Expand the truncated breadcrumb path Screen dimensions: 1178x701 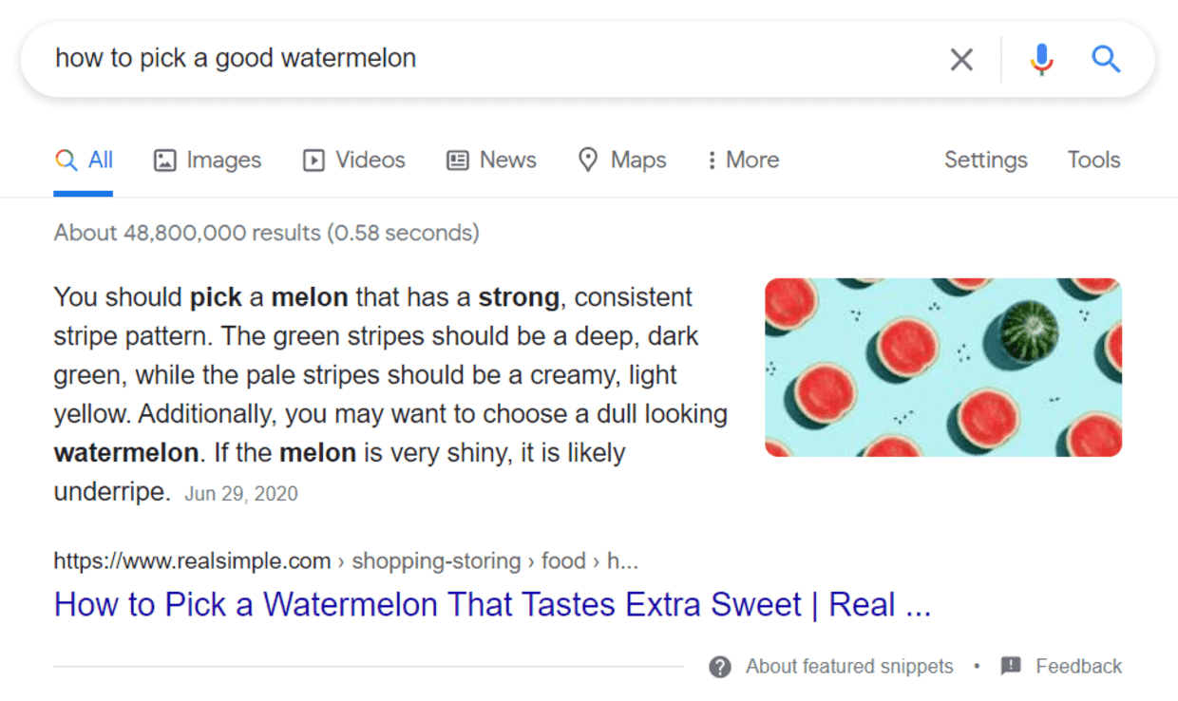pyautogui.click(x=623, y=560)
